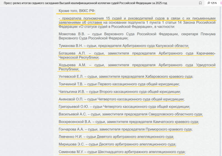Image resolution: width=222 pixels, height=156 pixels.
Task: Click the Унтевской Е.Л. line
Action: pos(126,76)
